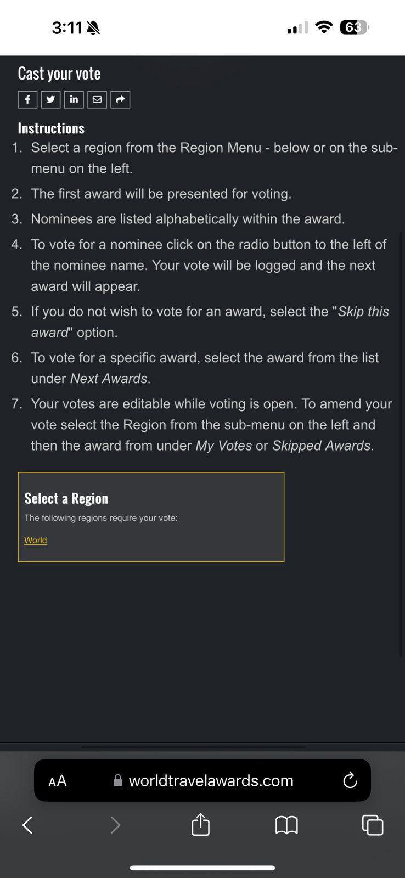Tap the worldtravelawards.com address field
Image resolution: width=405 pixels, height=878 pixels.
click(211, 780)
